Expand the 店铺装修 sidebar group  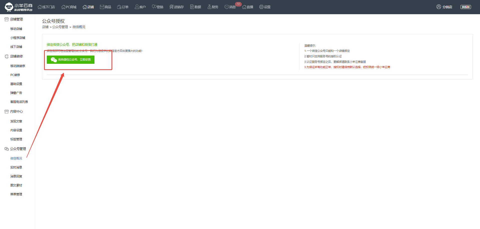click(16, 56)
